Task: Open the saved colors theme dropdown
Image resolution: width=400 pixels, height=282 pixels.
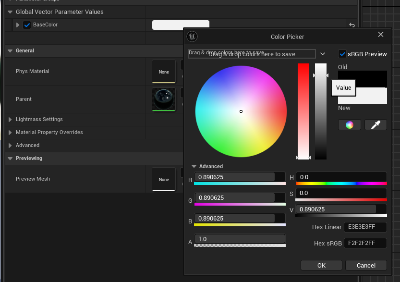Action: coord(323,54)
